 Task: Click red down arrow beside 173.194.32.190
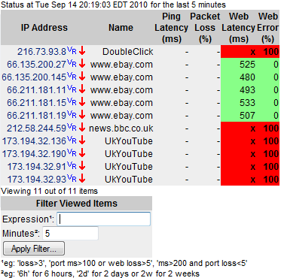82,153
